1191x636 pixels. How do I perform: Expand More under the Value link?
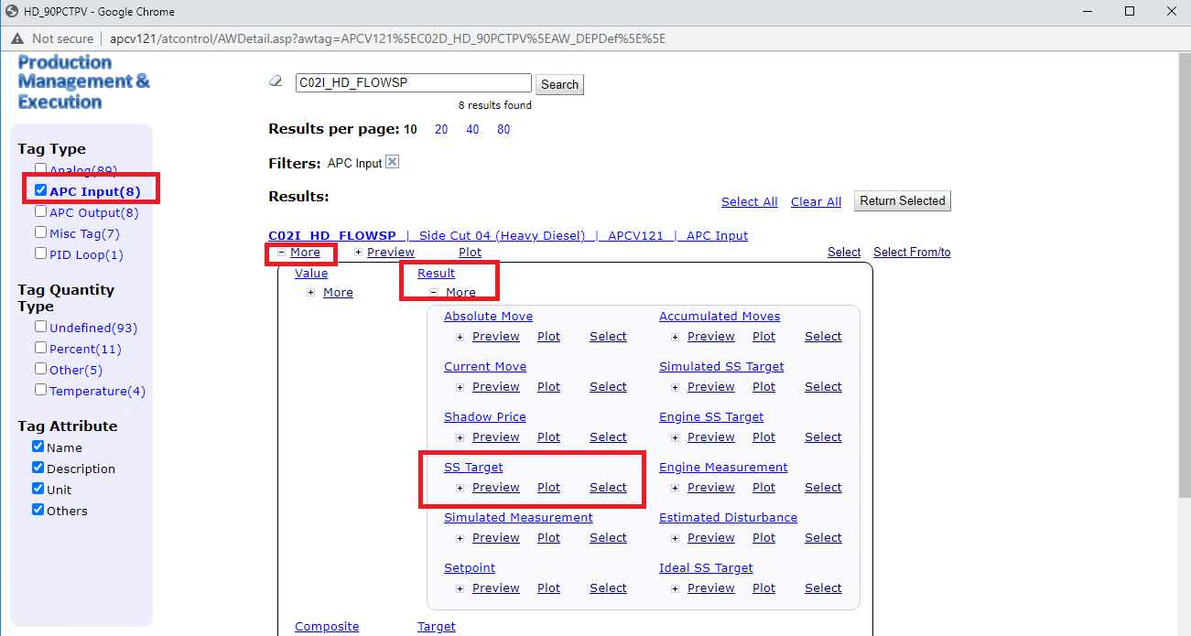click(311, 293)
